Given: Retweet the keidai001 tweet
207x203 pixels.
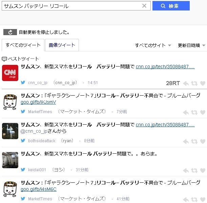Looking at the screenshot, I should [x=194, y=171].
